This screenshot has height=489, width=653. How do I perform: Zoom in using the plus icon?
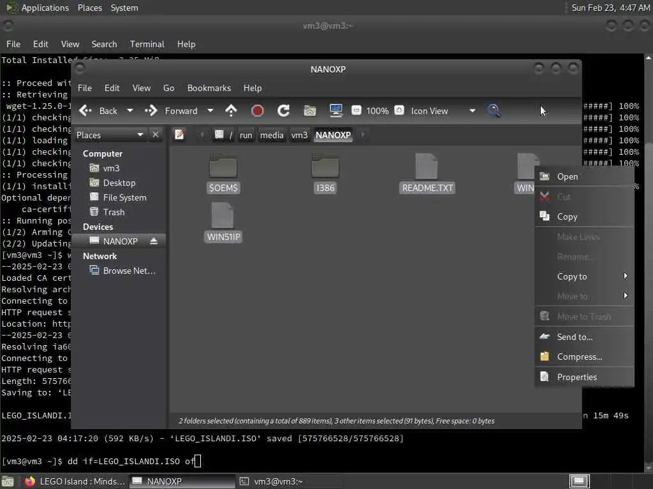pyautogui.click(x=399, y=110)
